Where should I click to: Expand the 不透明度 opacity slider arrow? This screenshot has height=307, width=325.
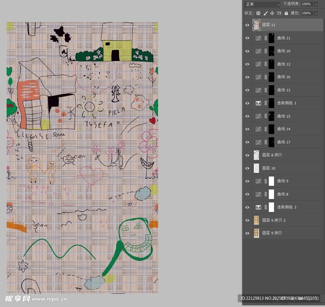(x=316, y=4)
